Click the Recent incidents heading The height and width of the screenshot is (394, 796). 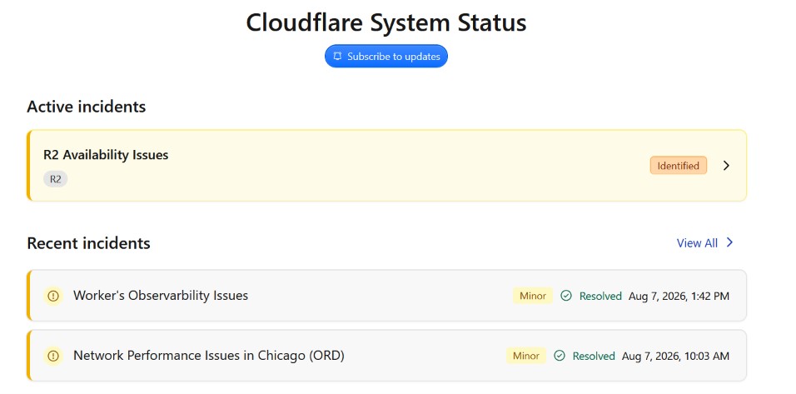[x=88, y=243]
